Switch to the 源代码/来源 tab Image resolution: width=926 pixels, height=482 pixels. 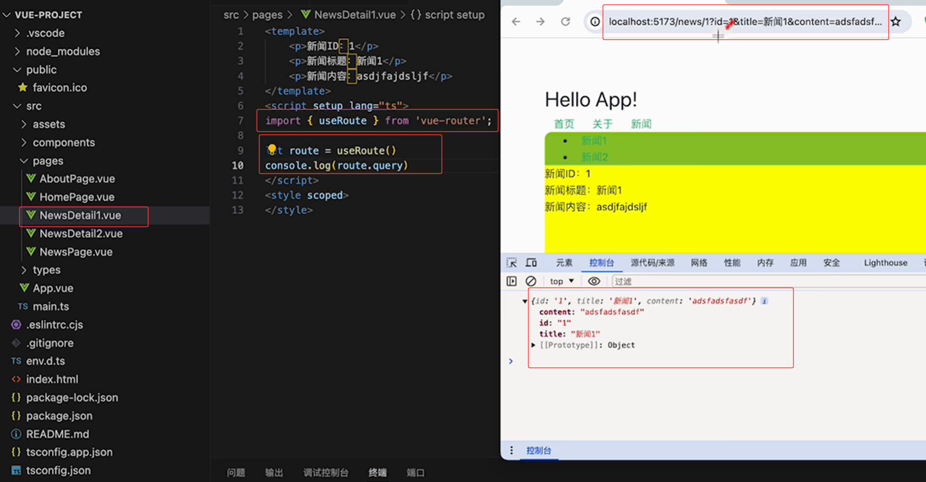pos(652,263)
